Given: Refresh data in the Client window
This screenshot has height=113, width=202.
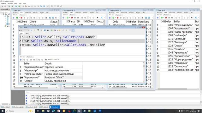Looking at the screenshot, I should click(x=13, y=18).
